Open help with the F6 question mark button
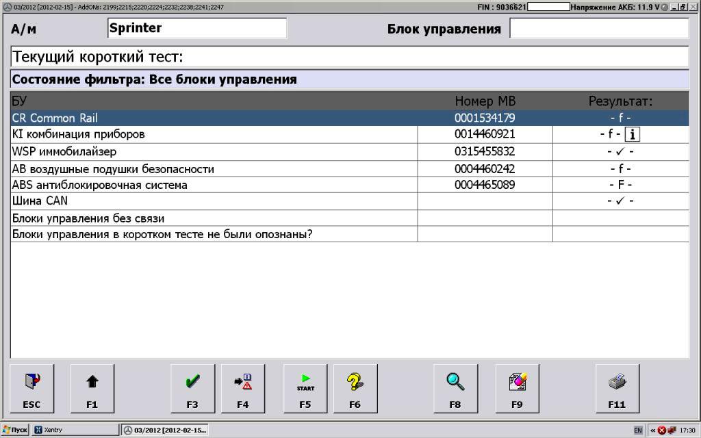The width and height of the screenshot is (701, 438). (x=355, y=389)
